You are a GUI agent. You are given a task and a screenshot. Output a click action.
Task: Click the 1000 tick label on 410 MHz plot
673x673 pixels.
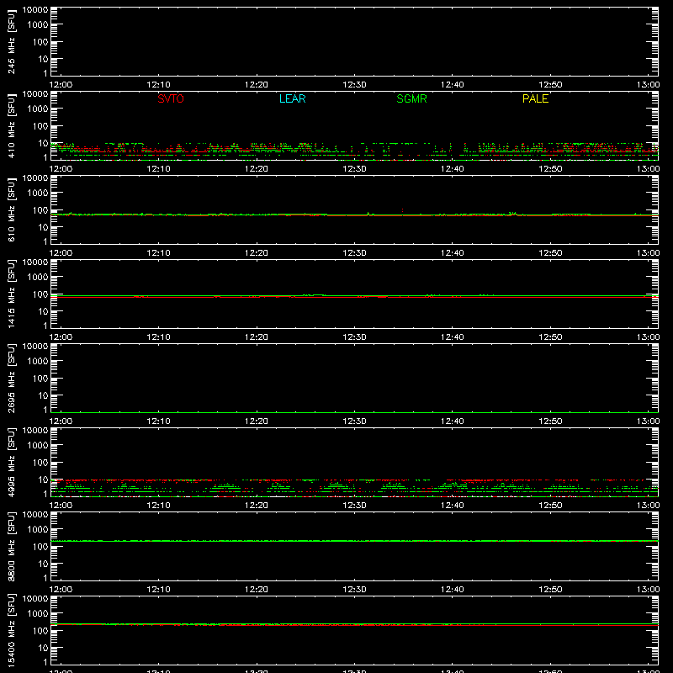[38, 109]
